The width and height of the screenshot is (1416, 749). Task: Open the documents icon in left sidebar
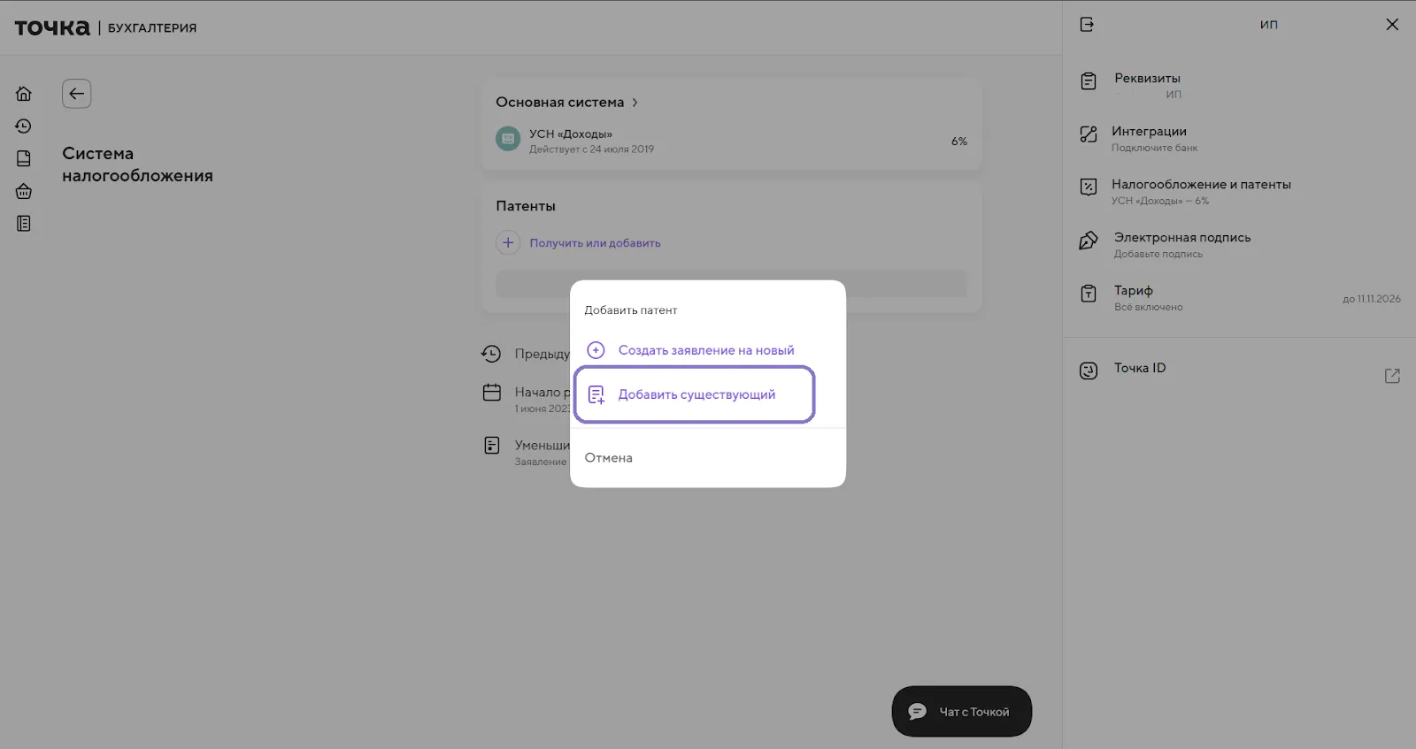click(x=24, y=159)
